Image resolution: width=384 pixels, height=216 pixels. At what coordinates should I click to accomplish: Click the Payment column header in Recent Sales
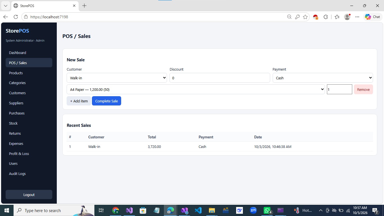(206, 137)
